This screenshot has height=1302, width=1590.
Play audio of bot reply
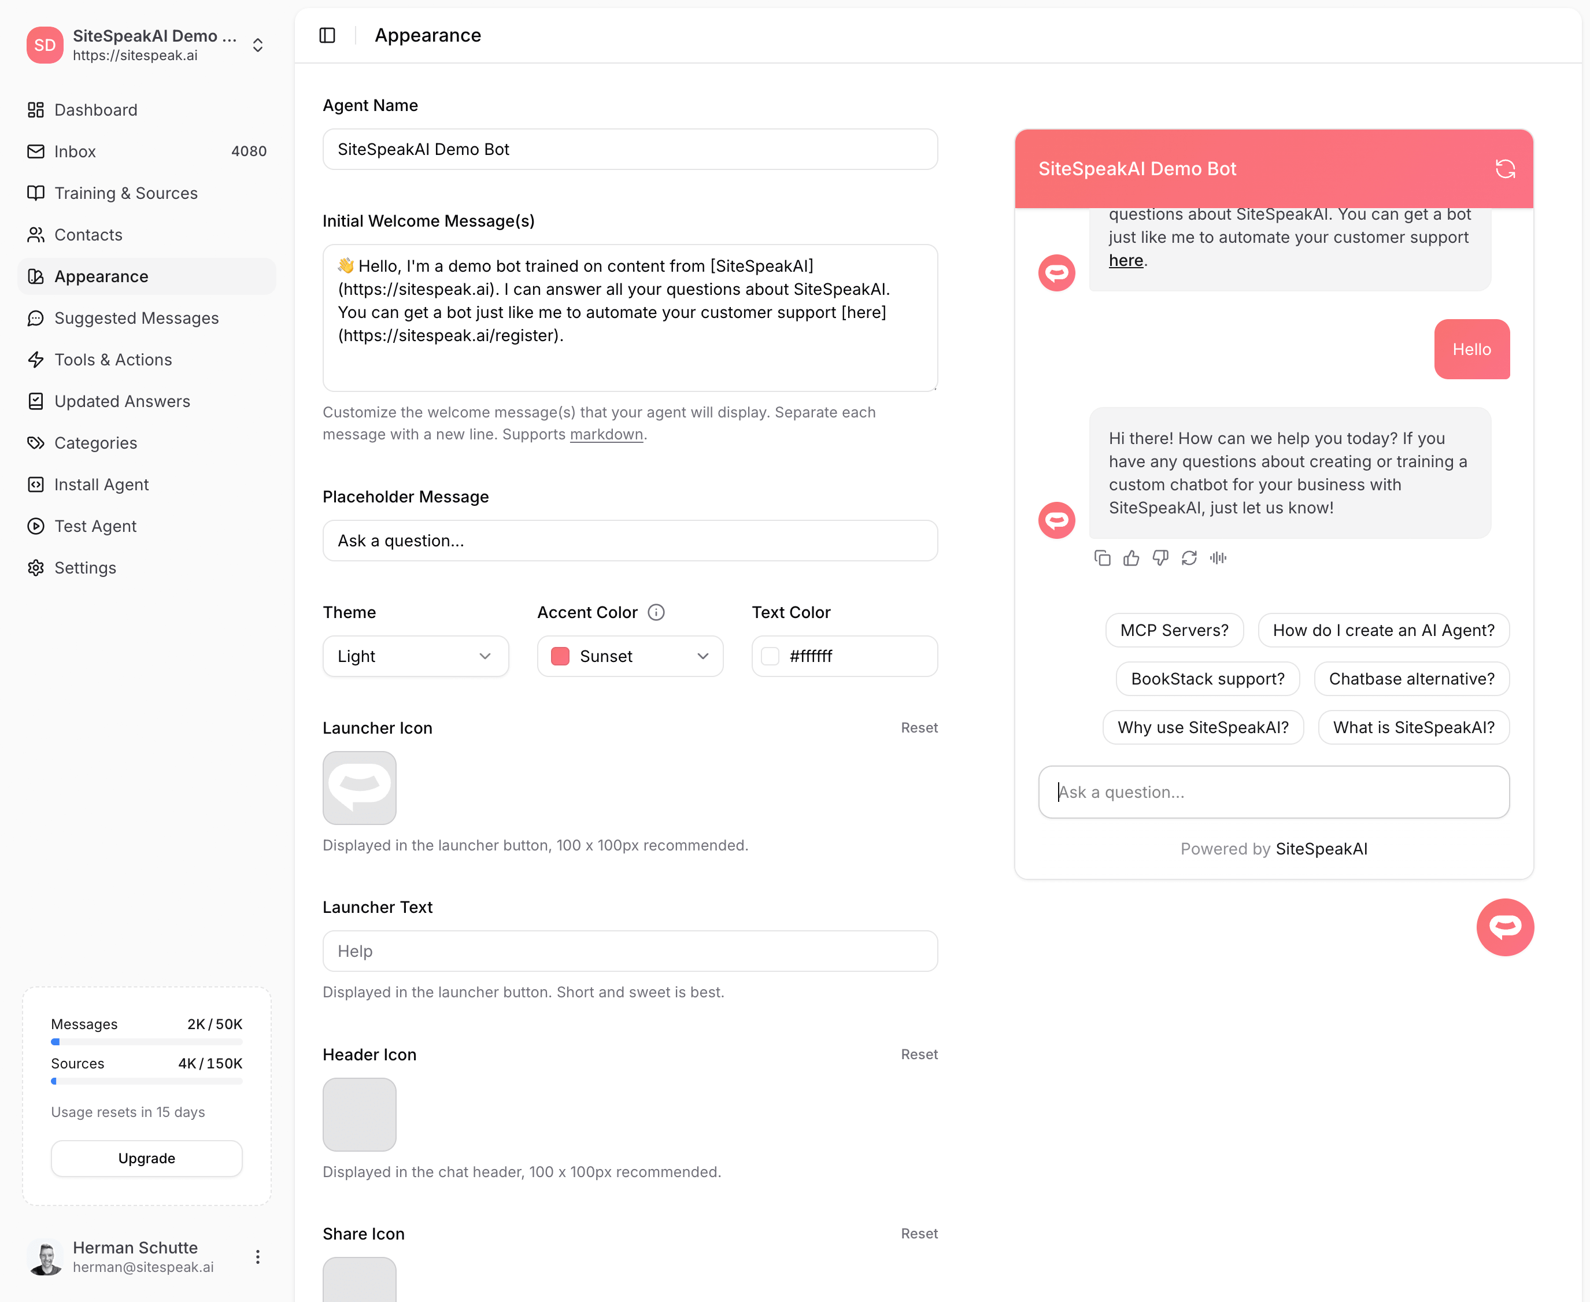tap(1218, 558)
